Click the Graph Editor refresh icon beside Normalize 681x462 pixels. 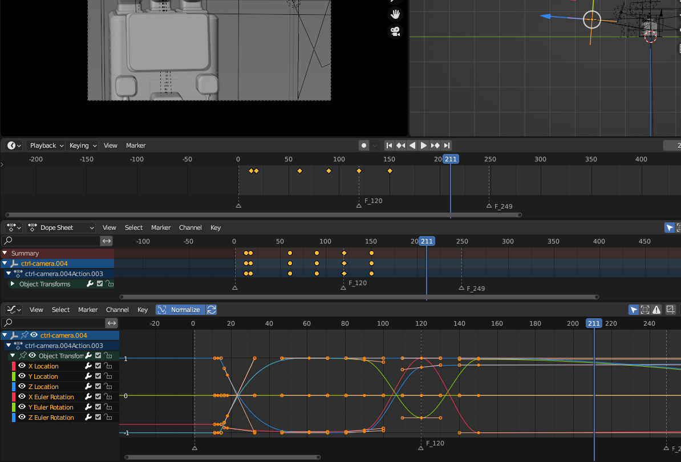[x=212, y=310]
